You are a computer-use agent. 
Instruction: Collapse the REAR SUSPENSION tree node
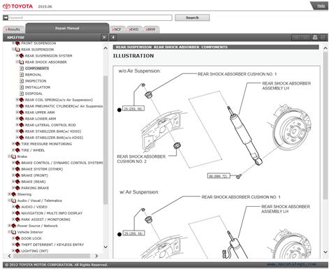coord(13,49)
